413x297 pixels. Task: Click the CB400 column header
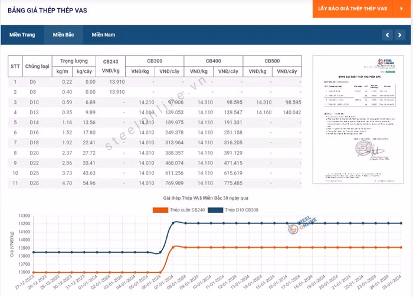coord(213,61)
